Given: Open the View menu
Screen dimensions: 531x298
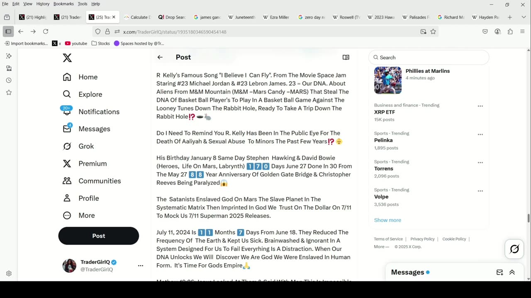Looking at the screenshot, I should [28, 4].
